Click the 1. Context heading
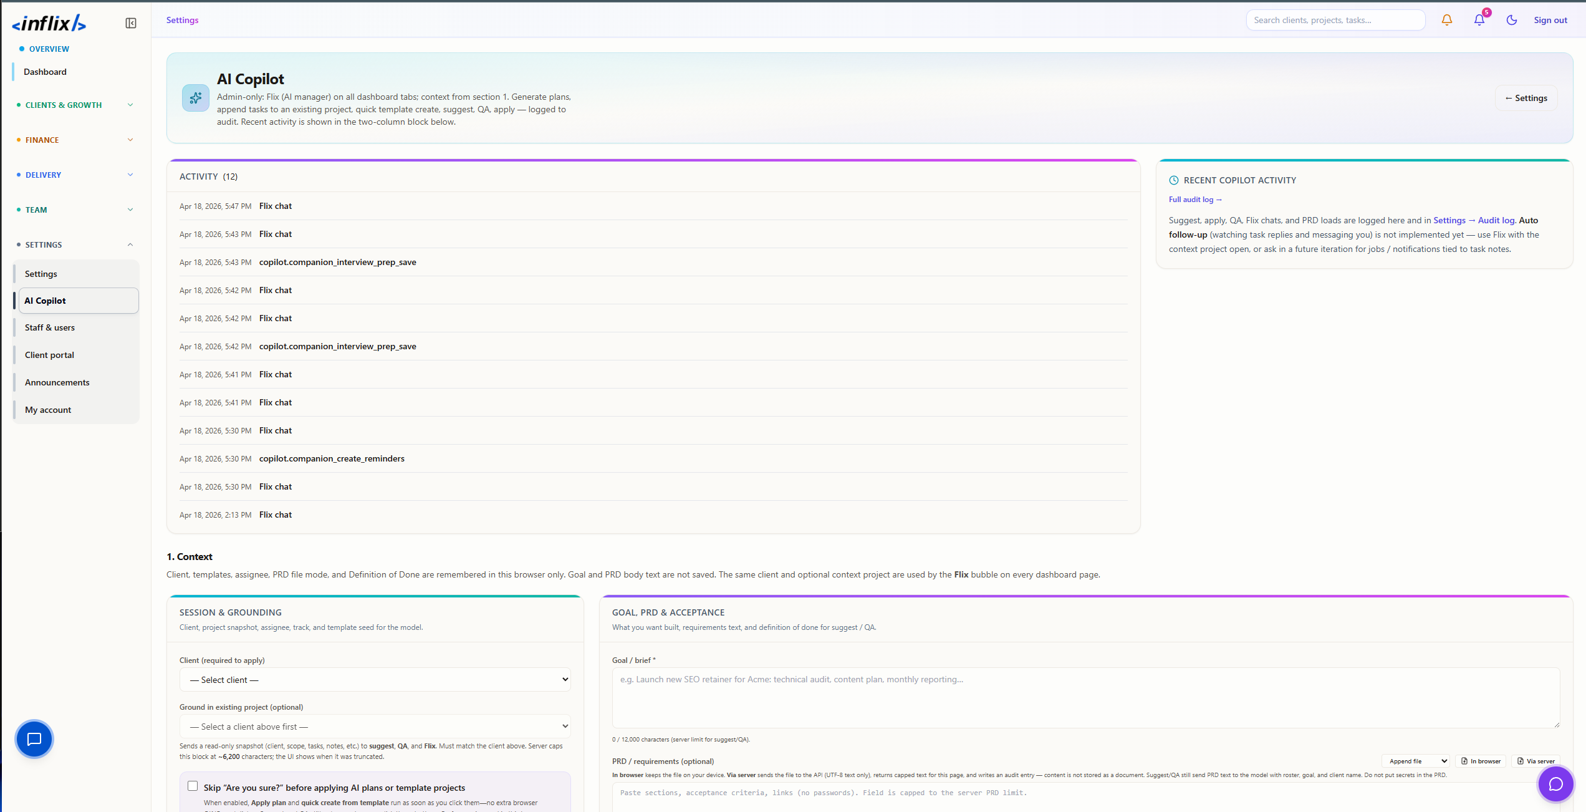This screenshot has width=1586, height=812. click(x=190, y=556)
